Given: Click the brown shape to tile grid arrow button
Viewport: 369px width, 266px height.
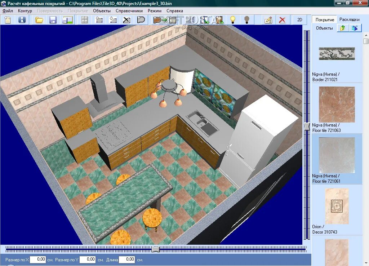Looking at the screenshot, I should [x=165, y=20].
